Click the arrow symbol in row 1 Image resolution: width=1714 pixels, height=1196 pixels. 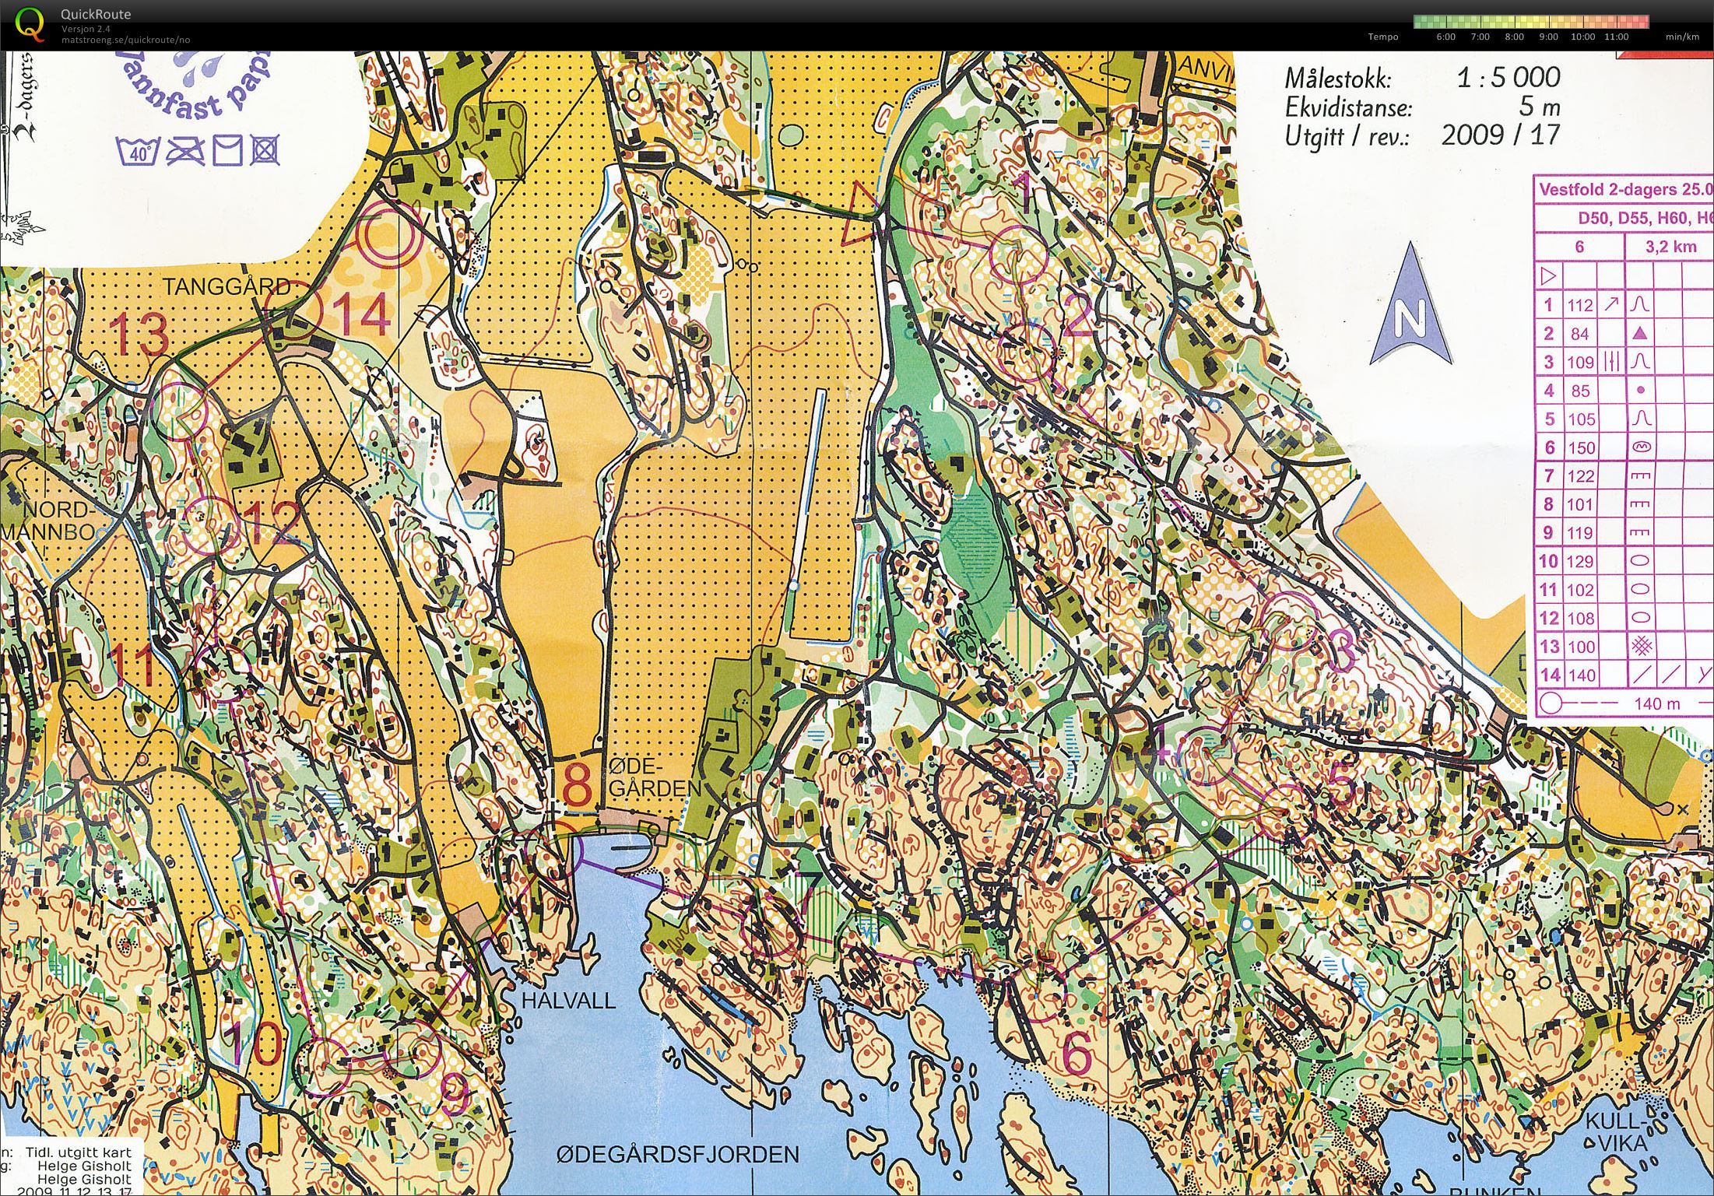1610,303
